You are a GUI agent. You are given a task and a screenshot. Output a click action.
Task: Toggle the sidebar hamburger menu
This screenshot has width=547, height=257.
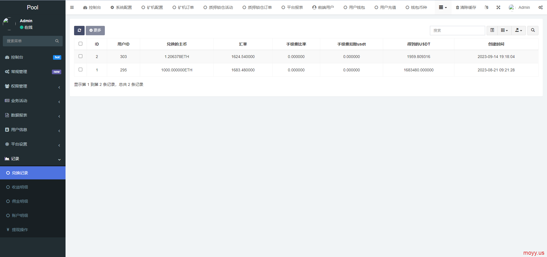72,7
